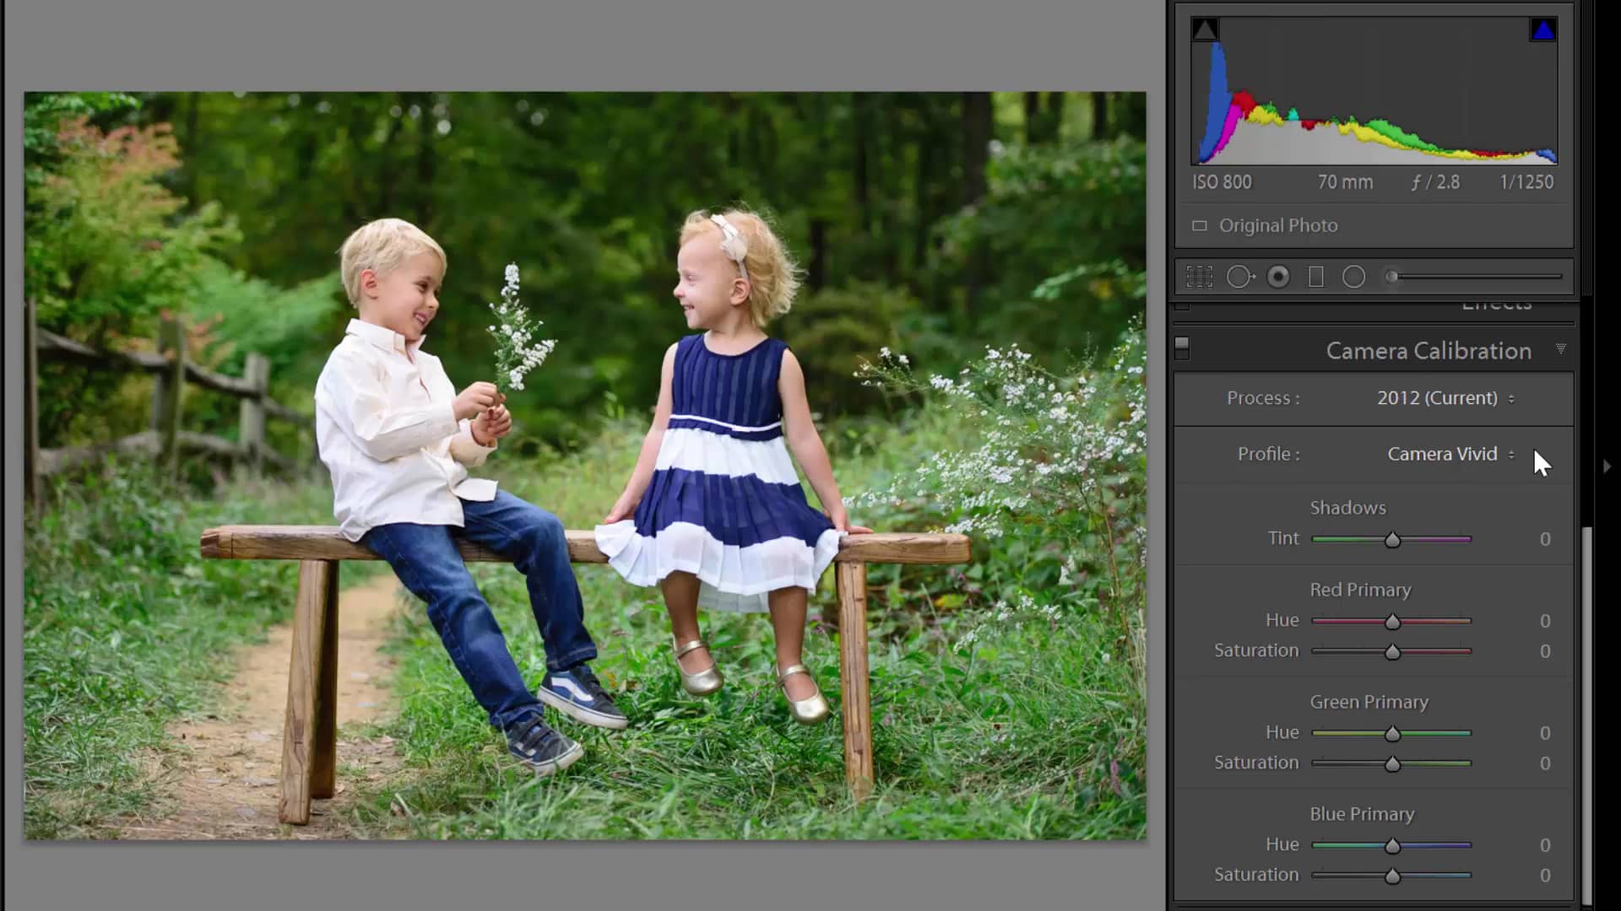Screen dimensions: 1621x911
Task: Toggle the Effects panel switch
Action: (x=1182, y=305)
